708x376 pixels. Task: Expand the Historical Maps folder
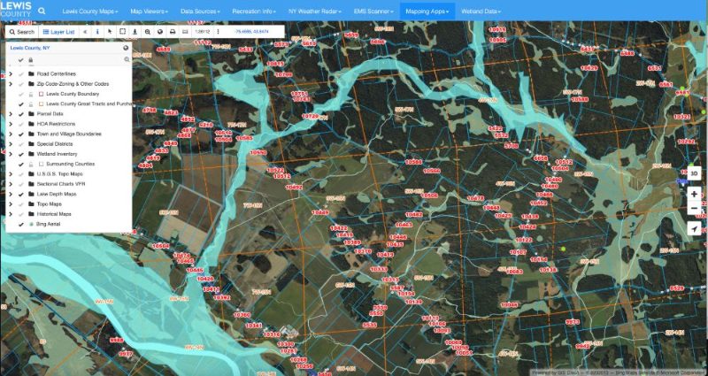[11, 214]
